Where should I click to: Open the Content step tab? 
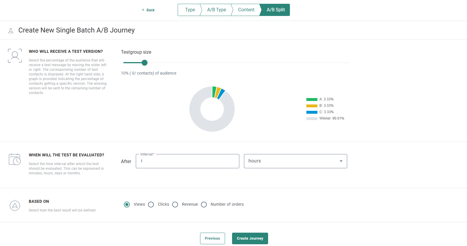point(246,10)
